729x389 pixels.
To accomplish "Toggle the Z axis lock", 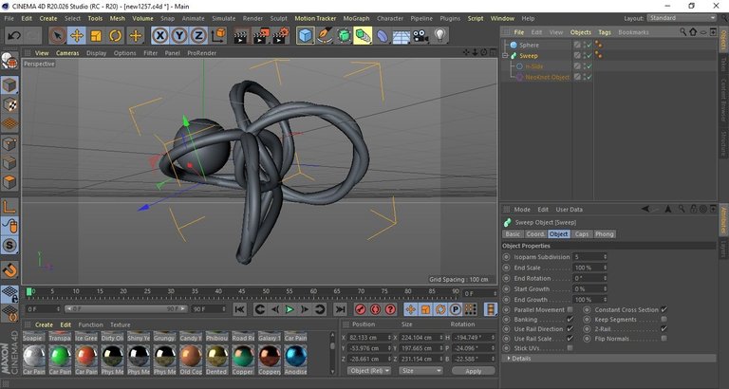I will [x=198, y=35].
